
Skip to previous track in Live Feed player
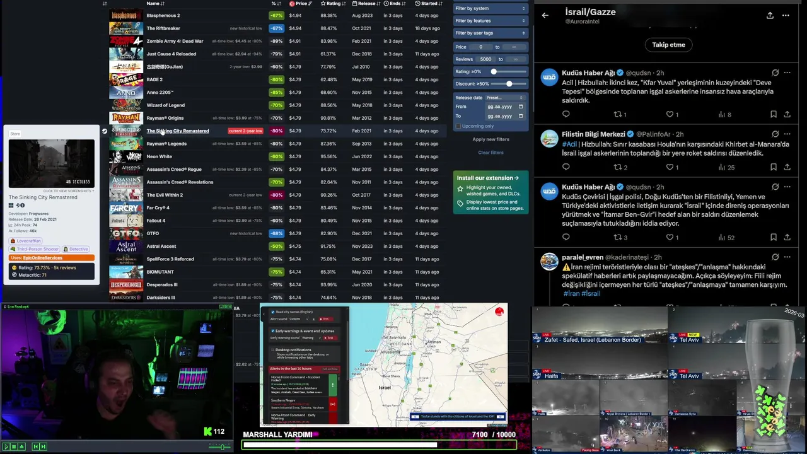tap(35, 446)
